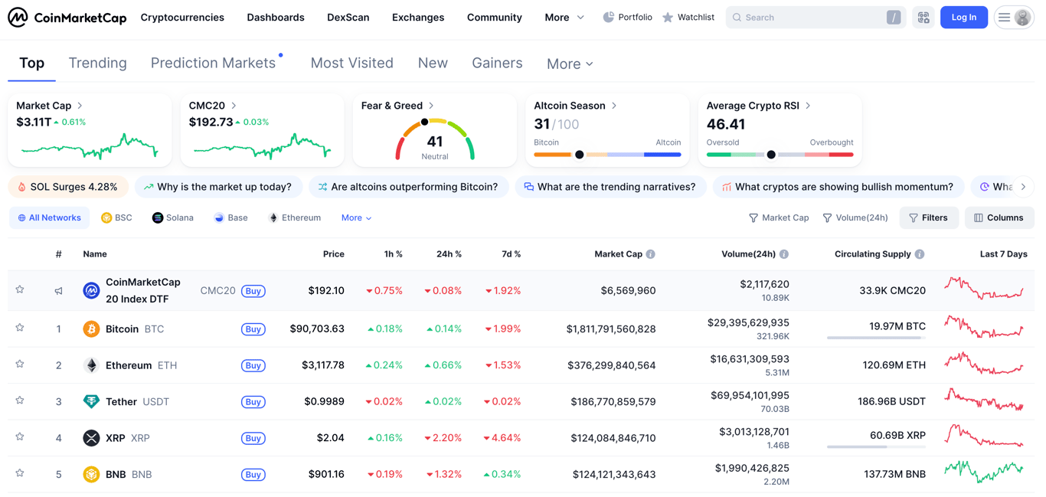This screenshot has height=497, width=1046.
Task: Open the Exchanges menu
Action: click(x=418, y=17)
